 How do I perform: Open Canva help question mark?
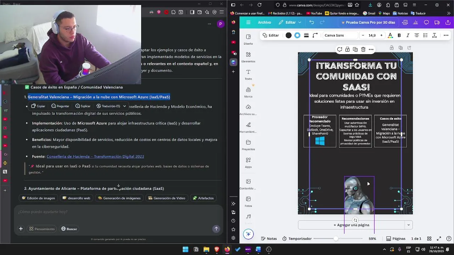pyautogui.click(x=449, y=239)
